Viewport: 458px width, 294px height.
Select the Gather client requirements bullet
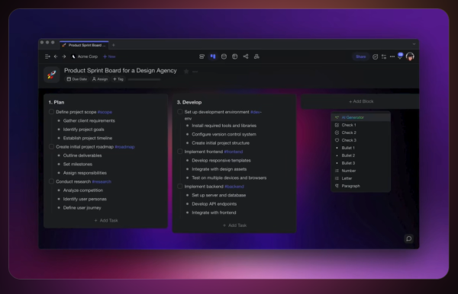coord(89,120)
